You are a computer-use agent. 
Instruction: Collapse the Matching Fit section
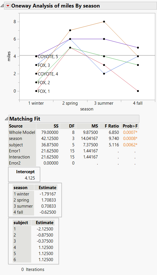6,119
